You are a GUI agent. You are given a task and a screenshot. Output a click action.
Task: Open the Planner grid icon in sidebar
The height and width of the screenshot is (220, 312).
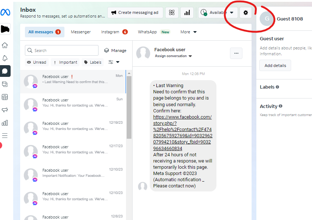[x=5, y=97]
